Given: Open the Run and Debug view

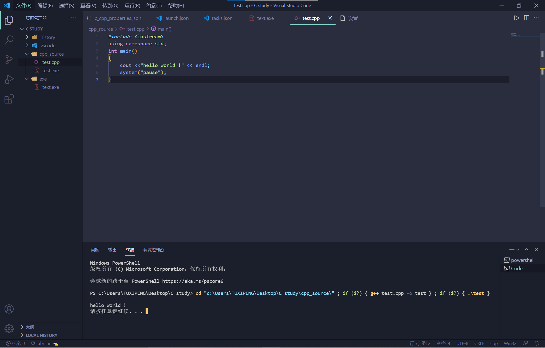Looking at the screenshot, I should point(9,79).
